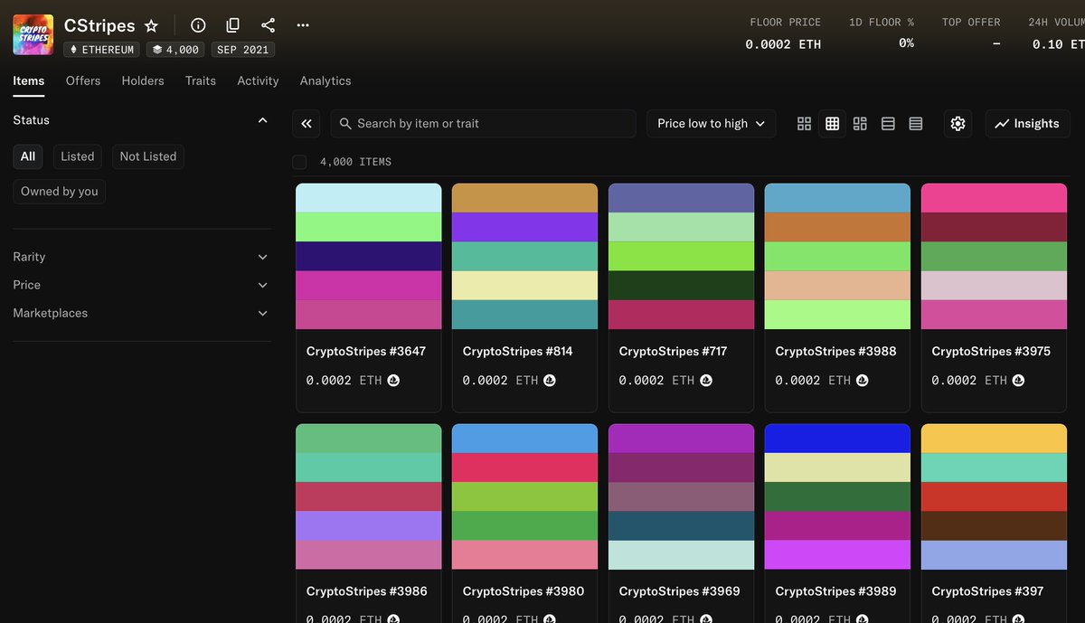Screen dimensions: 1085x623
Task: Select all items checkbox
Action: click(299, 162)
